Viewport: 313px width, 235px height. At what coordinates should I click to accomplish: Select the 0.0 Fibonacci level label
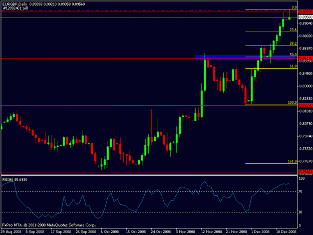294,8
